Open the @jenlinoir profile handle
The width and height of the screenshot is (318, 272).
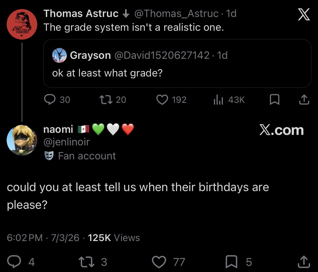67,142
